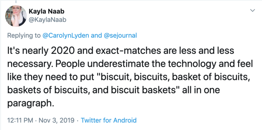Open the @KaylaNaab handle below the name
The width and height of the screenshot is (262, 130).
47,20
